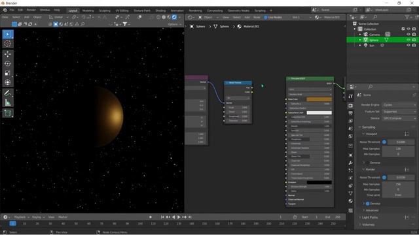Open the Playback popover in timeline
Screen dimensions: 419x235
[22, 217]
